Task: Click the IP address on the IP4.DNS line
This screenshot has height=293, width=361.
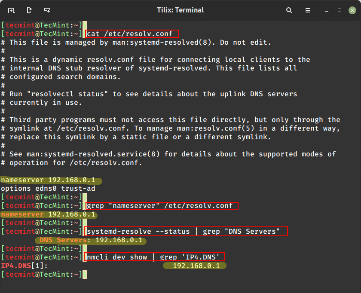Action: coord(196,266)
